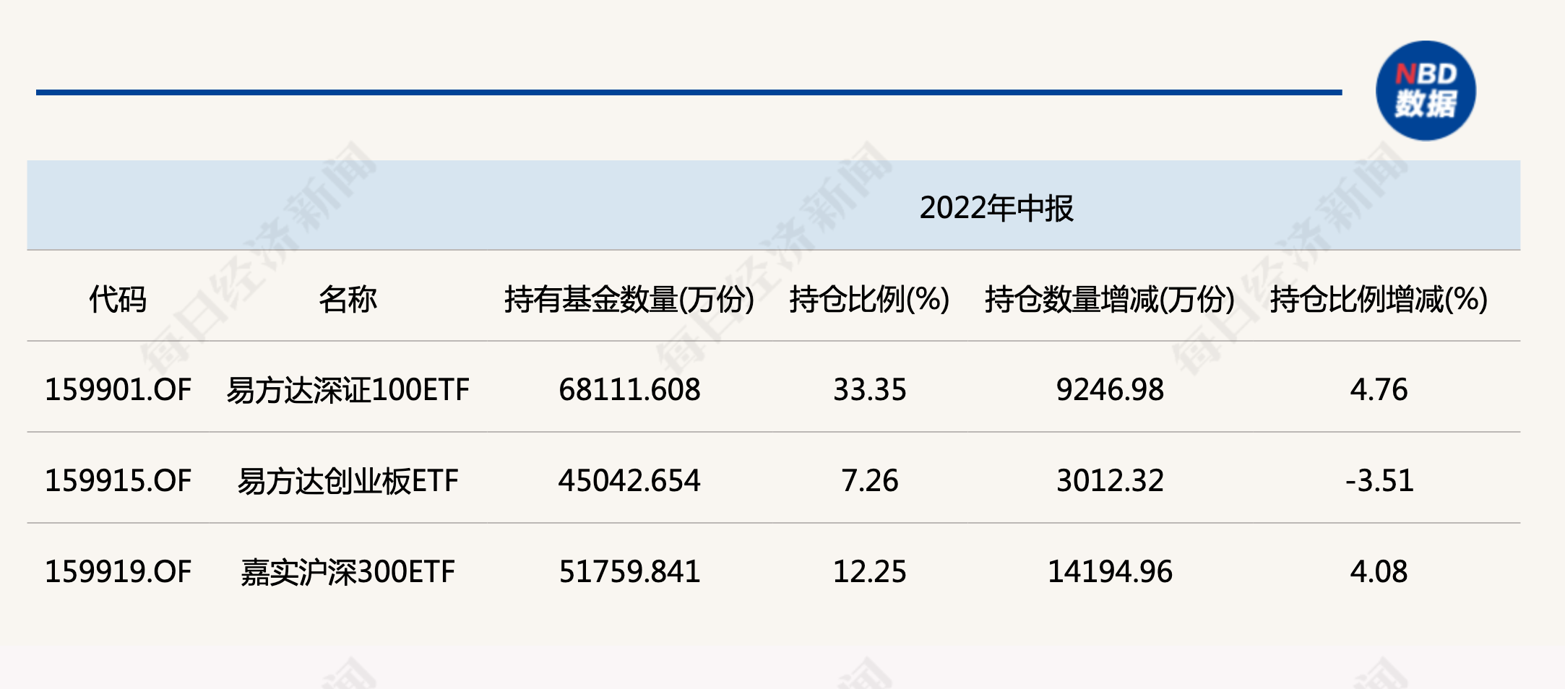
Task: Select fund code 159915.OF
Action: [118, 481]
